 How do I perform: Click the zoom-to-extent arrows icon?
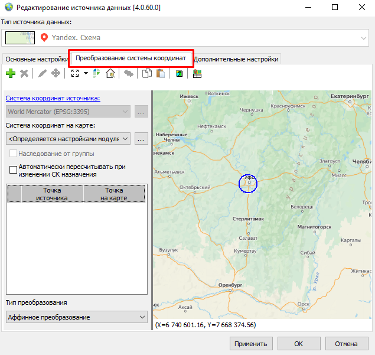pos(75,73)
